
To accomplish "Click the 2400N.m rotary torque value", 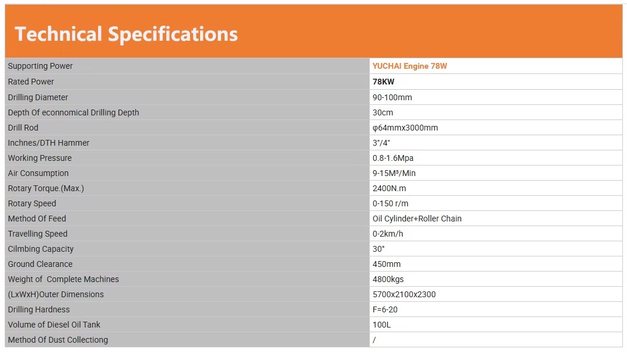I will pos(389,189).
